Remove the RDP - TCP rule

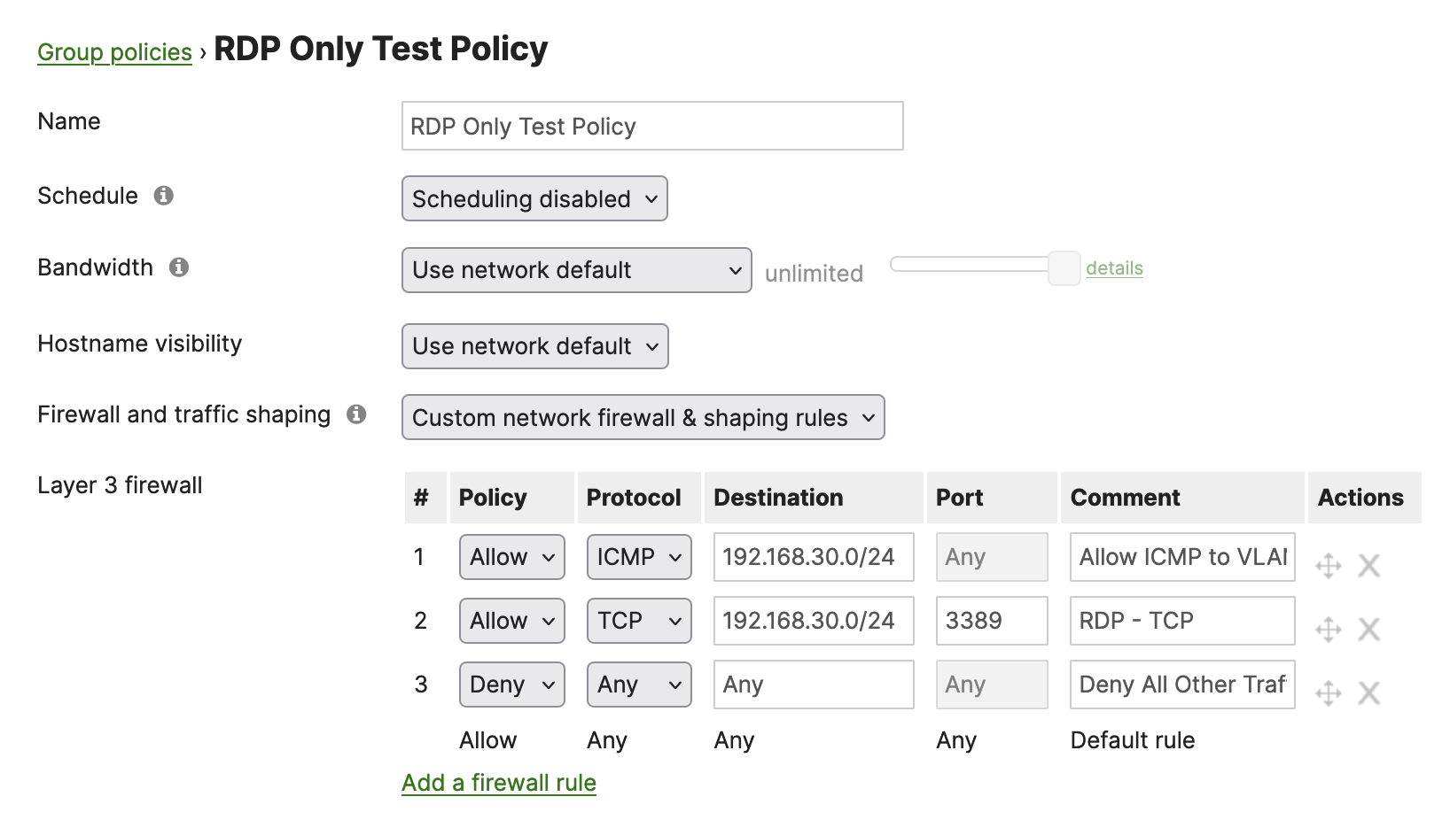coord(1369,629)
